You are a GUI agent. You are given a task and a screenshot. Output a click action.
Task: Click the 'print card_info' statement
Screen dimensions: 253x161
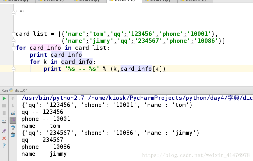coord(56,55)
